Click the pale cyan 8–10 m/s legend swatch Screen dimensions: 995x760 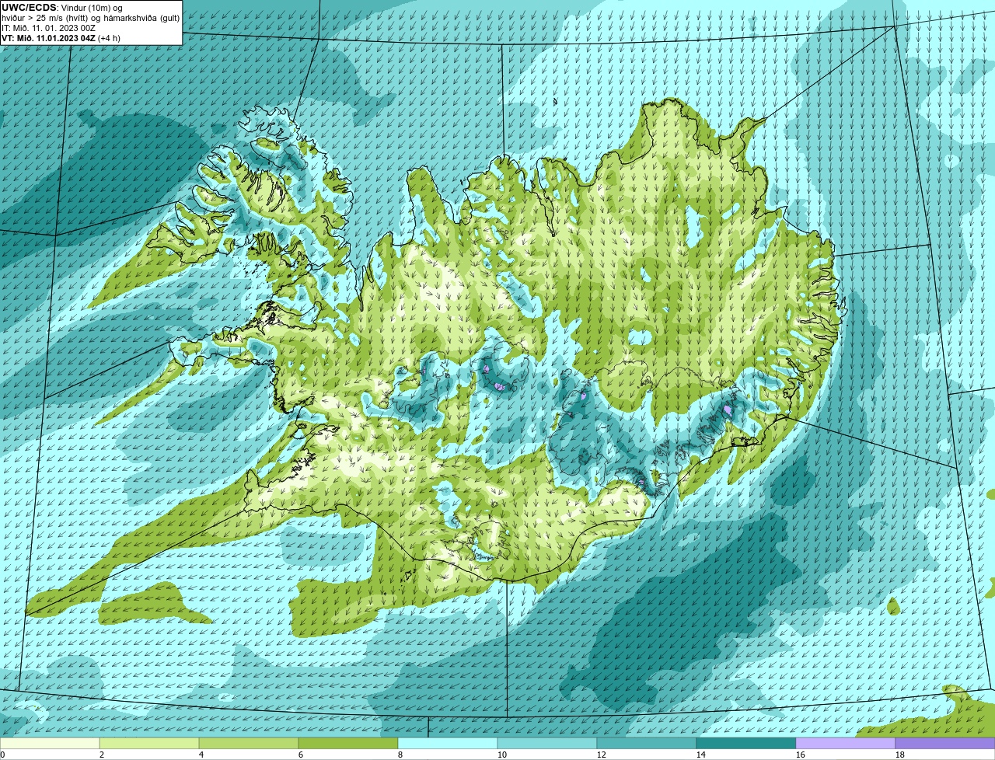pos(448,744)
